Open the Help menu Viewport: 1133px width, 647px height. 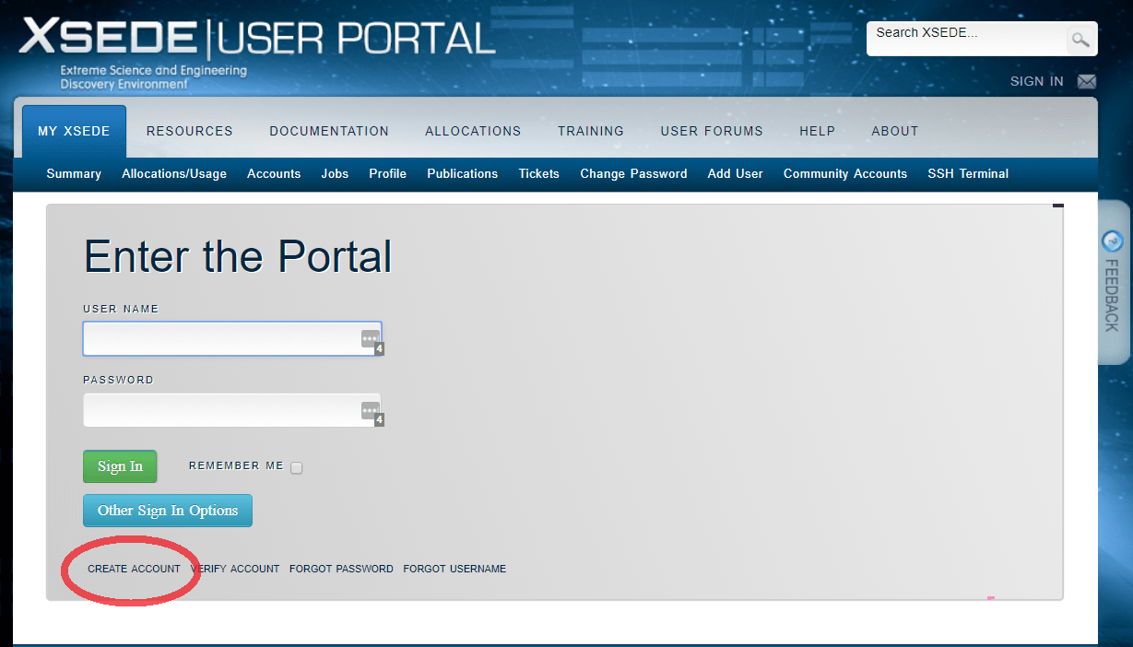pos(817,131)
